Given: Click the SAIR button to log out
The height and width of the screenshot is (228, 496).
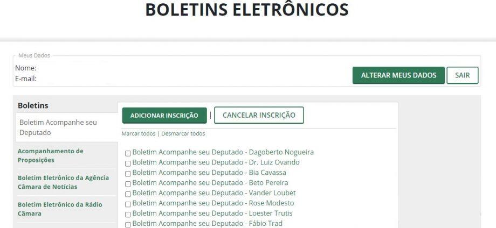Looking at the screenshot, I should (x=462, y=75).
